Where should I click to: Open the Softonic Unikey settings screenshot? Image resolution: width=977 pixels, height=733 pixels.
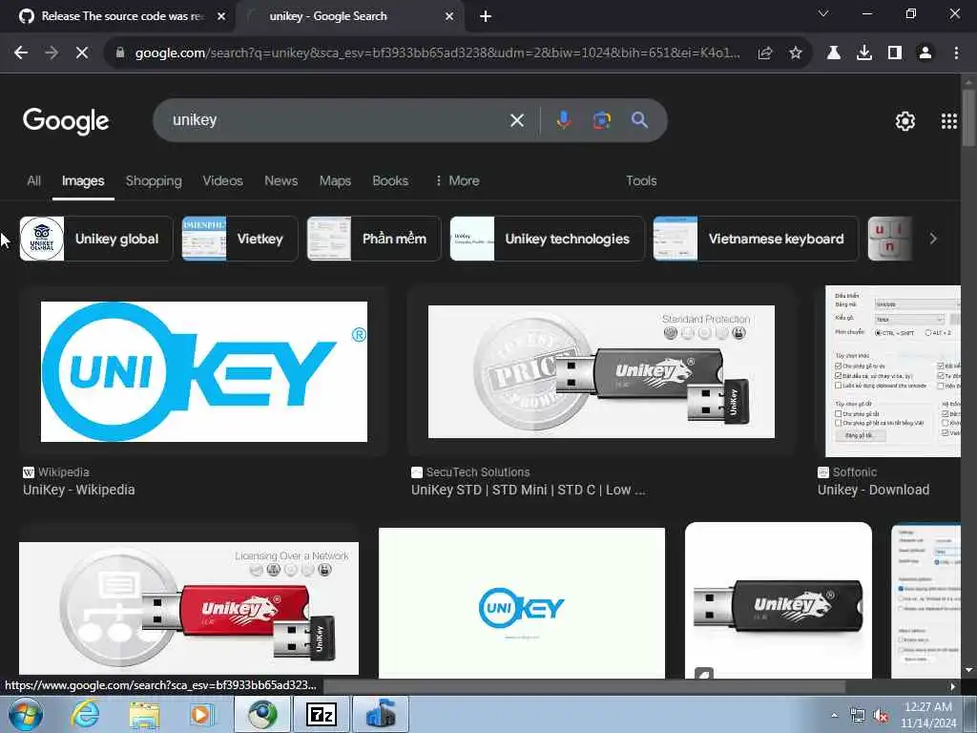pos(892,371)
